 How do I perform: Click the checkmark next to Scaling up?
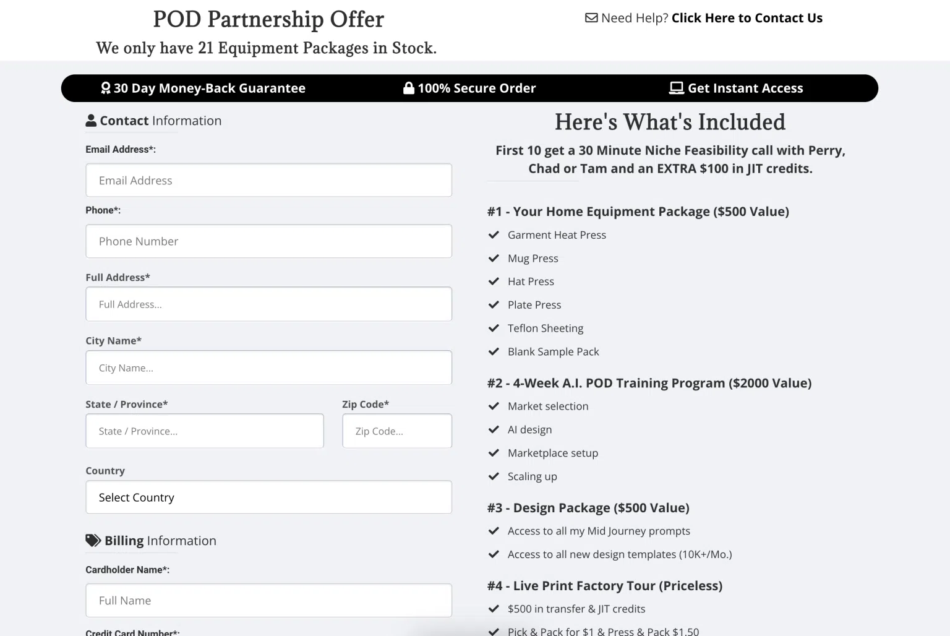pos(494,476)
